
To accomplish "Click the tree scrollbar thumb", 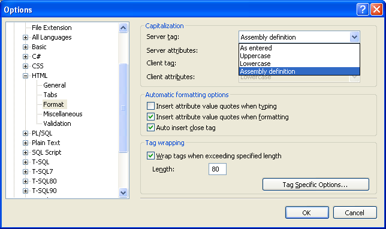I will coord(123,108).
